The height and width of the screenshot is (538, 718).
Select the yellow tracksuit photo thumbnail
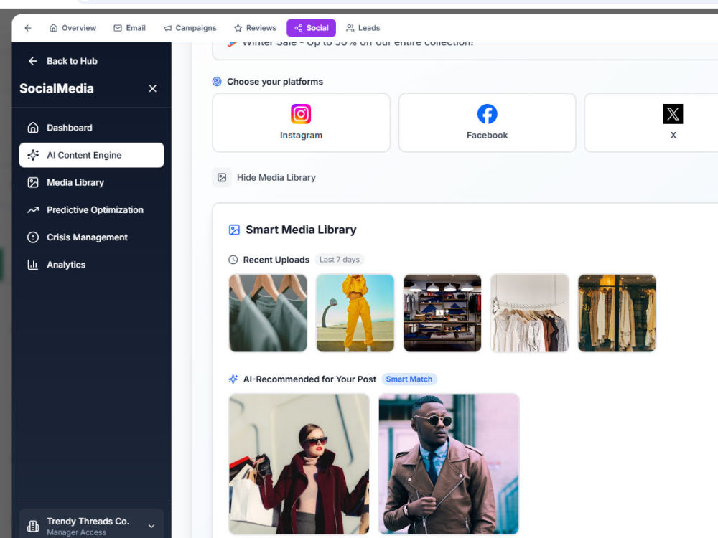coord(355,313)
